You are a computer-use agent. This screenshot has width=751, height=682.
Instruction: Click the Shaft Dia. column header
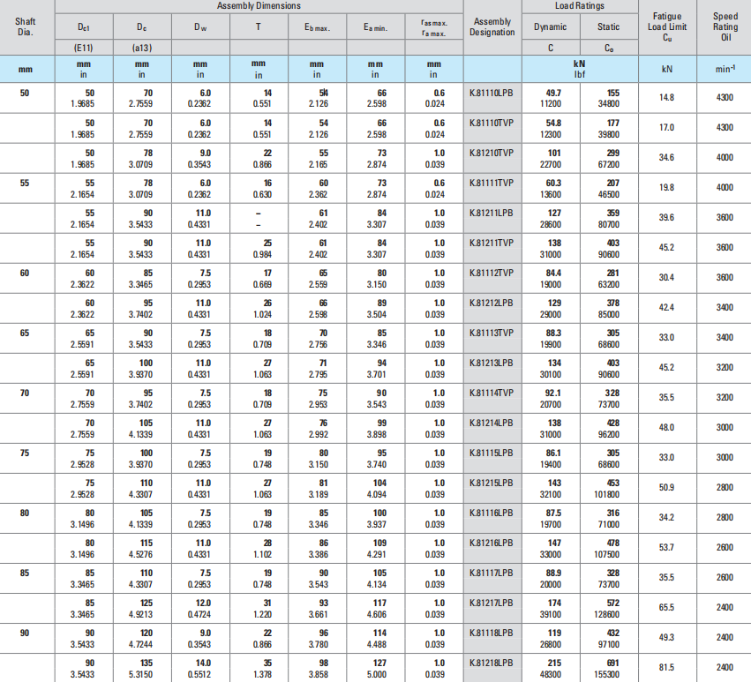[26, 26]
